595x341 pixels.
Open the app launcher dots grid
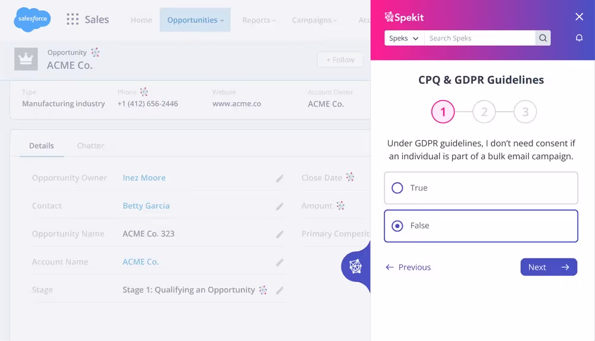click(73, 20)
